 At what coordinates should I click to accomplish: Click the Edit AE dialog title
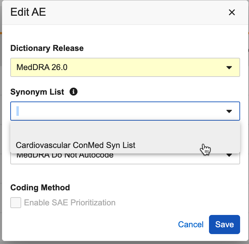click(28, 12)
